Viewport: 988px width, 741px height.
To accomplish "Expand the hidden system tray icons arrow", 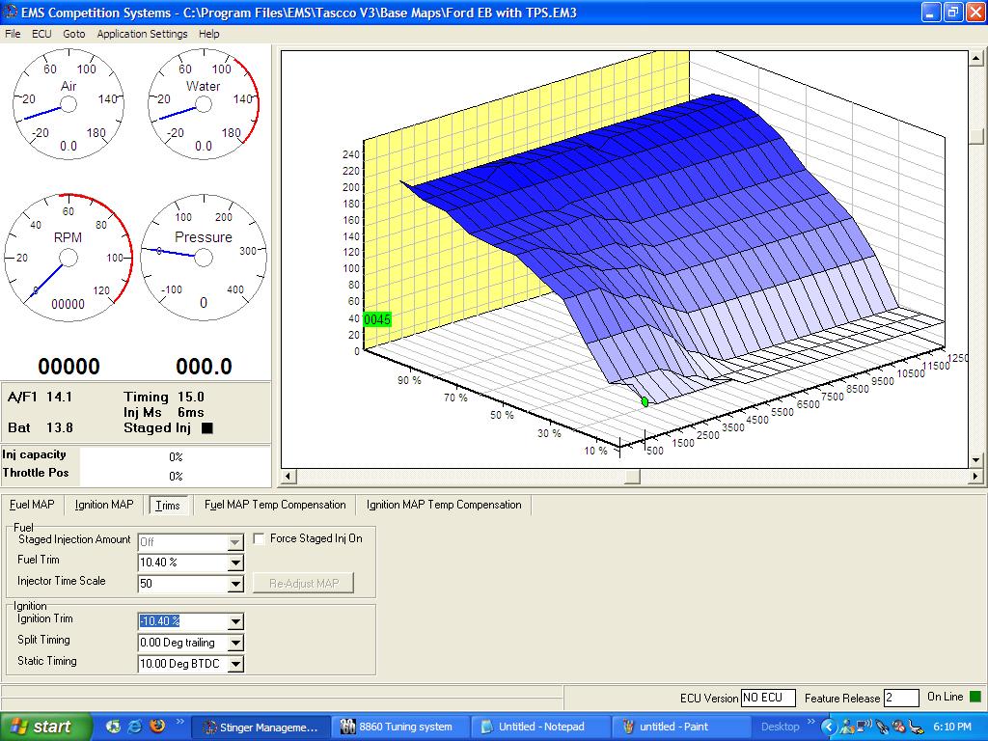I will click(x=828, y=727).
